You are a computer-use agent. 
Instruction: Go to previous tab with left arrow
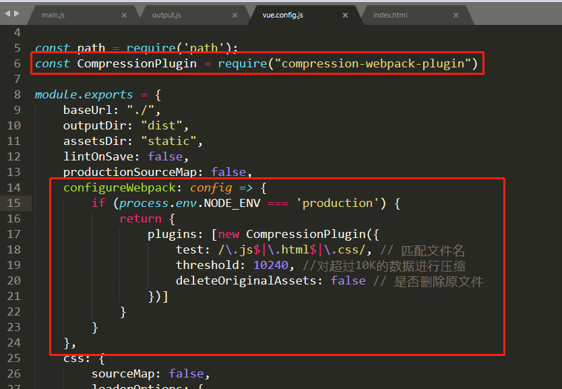[7, 13]
